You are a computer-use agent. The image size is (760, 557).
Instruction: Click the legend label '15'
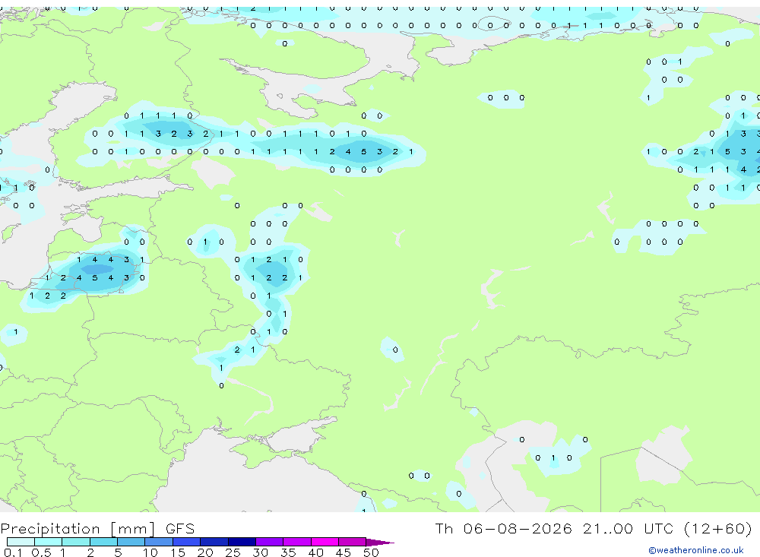coord(178,552)
